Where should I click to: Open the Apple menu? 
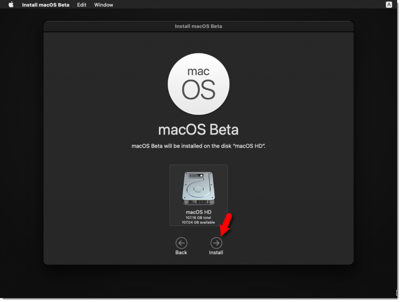11,5
